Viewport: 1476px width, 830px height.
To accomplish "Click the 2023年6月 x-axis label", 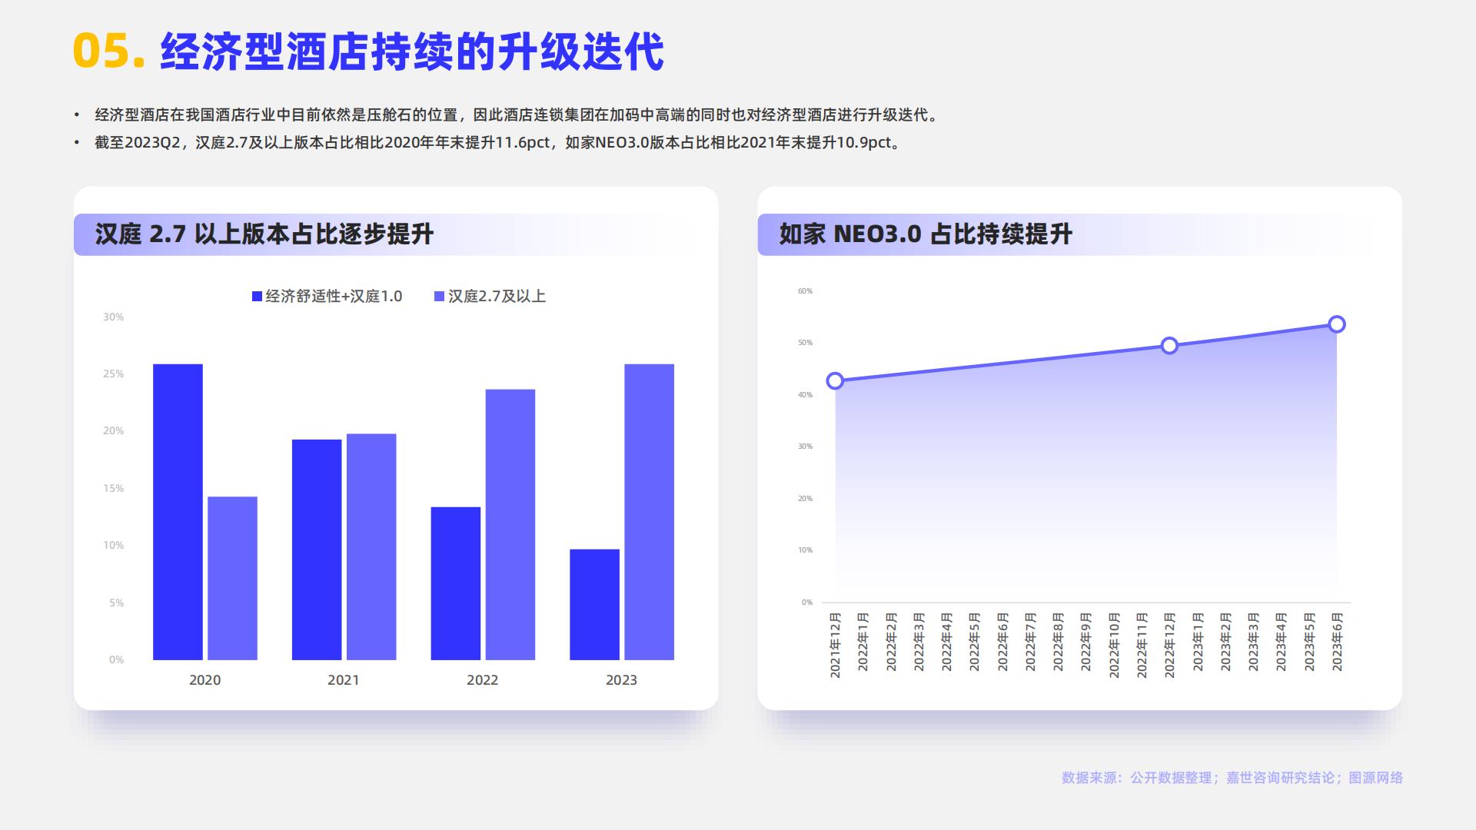I will point(1338,642).
